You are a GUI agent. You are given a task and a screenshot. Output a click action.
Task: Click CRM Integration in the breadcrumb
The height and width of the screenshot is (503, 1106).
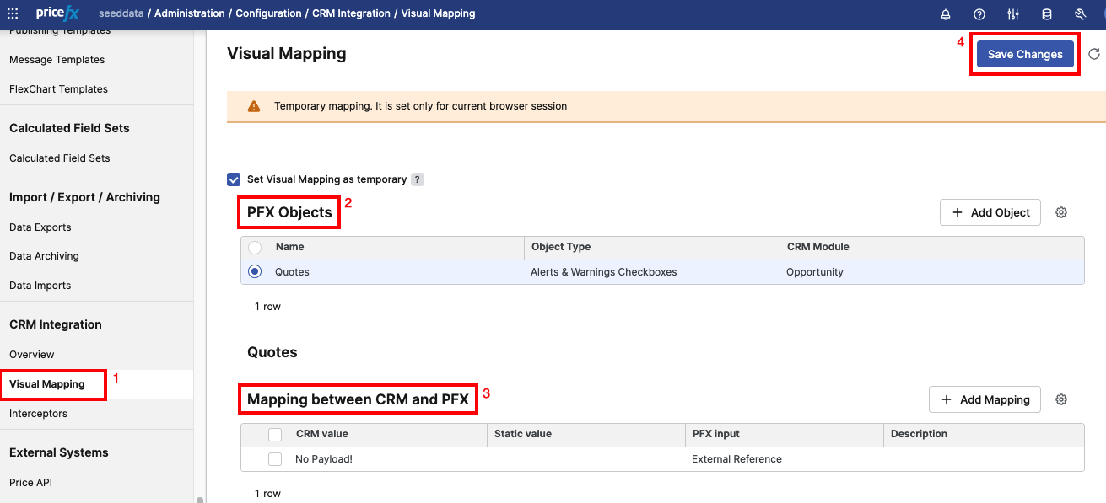[351, 13]
